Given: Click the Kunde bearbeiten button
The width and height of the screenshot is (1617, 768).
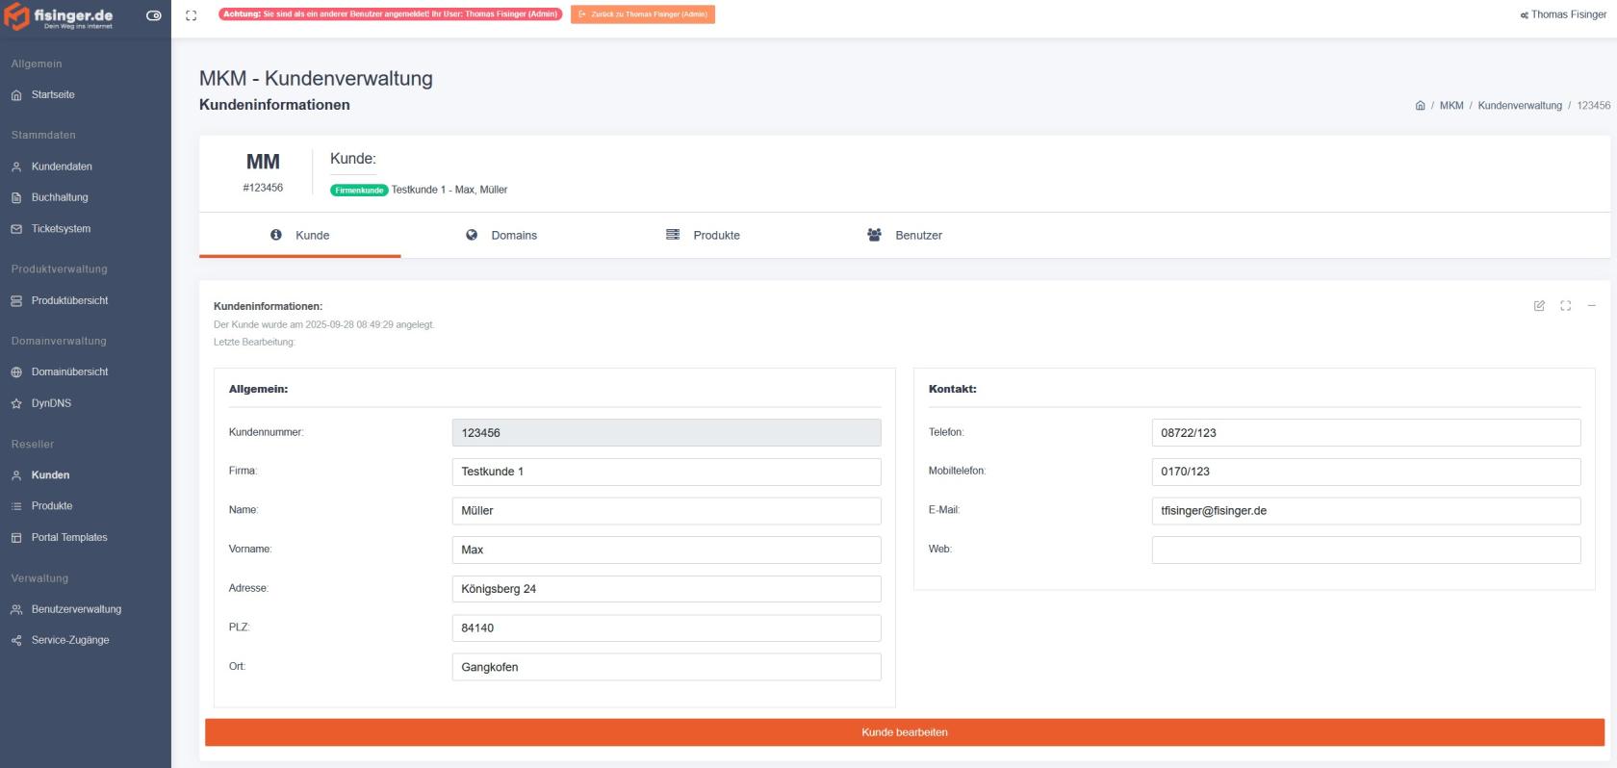Looking at the screenshot, I should [905, 732].
